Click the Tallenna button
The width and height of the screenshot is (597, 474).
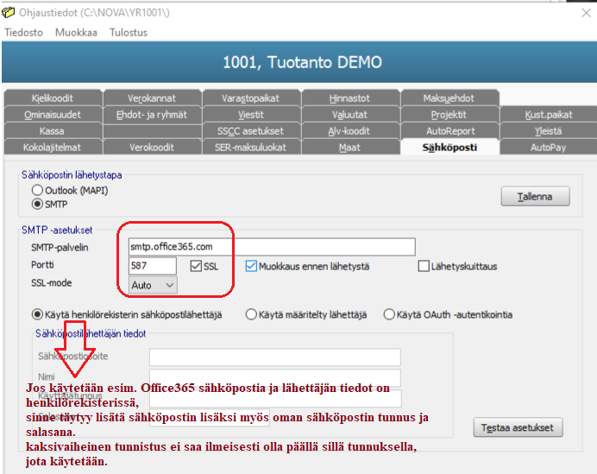[536, 197]
